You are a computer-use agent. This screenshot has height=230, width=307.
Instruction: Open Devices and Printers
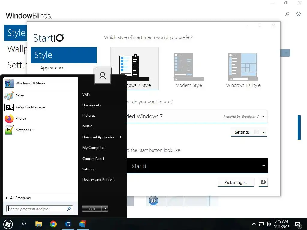[x=98, y=180]
